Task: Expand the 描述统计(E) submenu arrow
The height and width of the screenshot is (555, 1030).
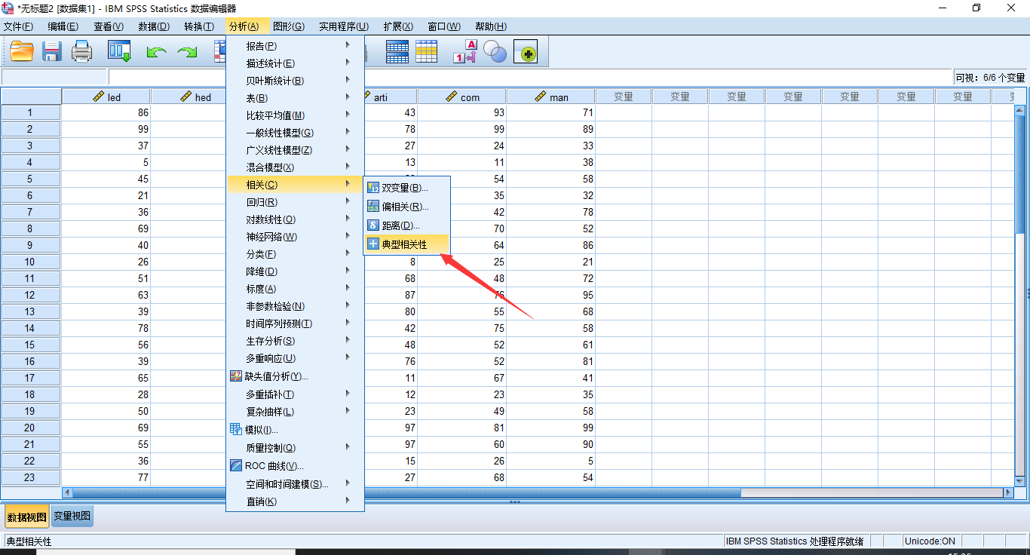Action: pyautogui.click(x=348, y=63)
